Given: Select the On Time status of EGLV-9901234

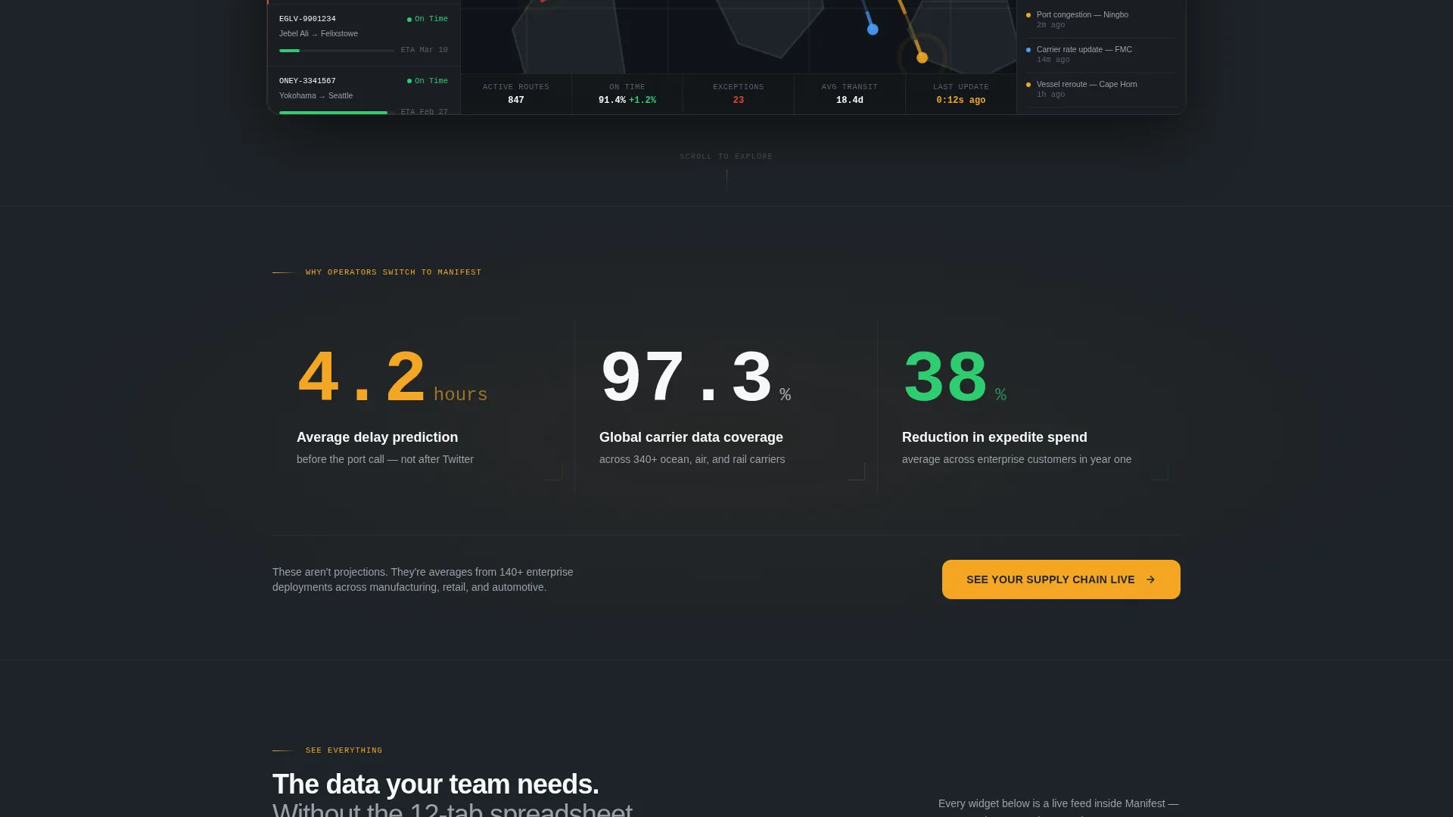Looking at the screenshot, I should 428,19.
